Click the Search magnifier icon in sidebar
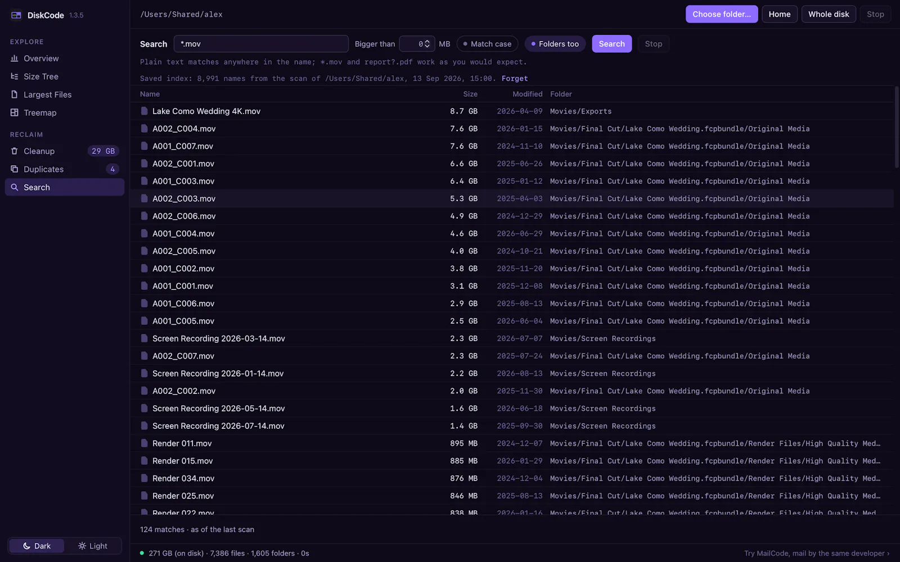This screenshot has height=562, width=900. click(15, 187)
